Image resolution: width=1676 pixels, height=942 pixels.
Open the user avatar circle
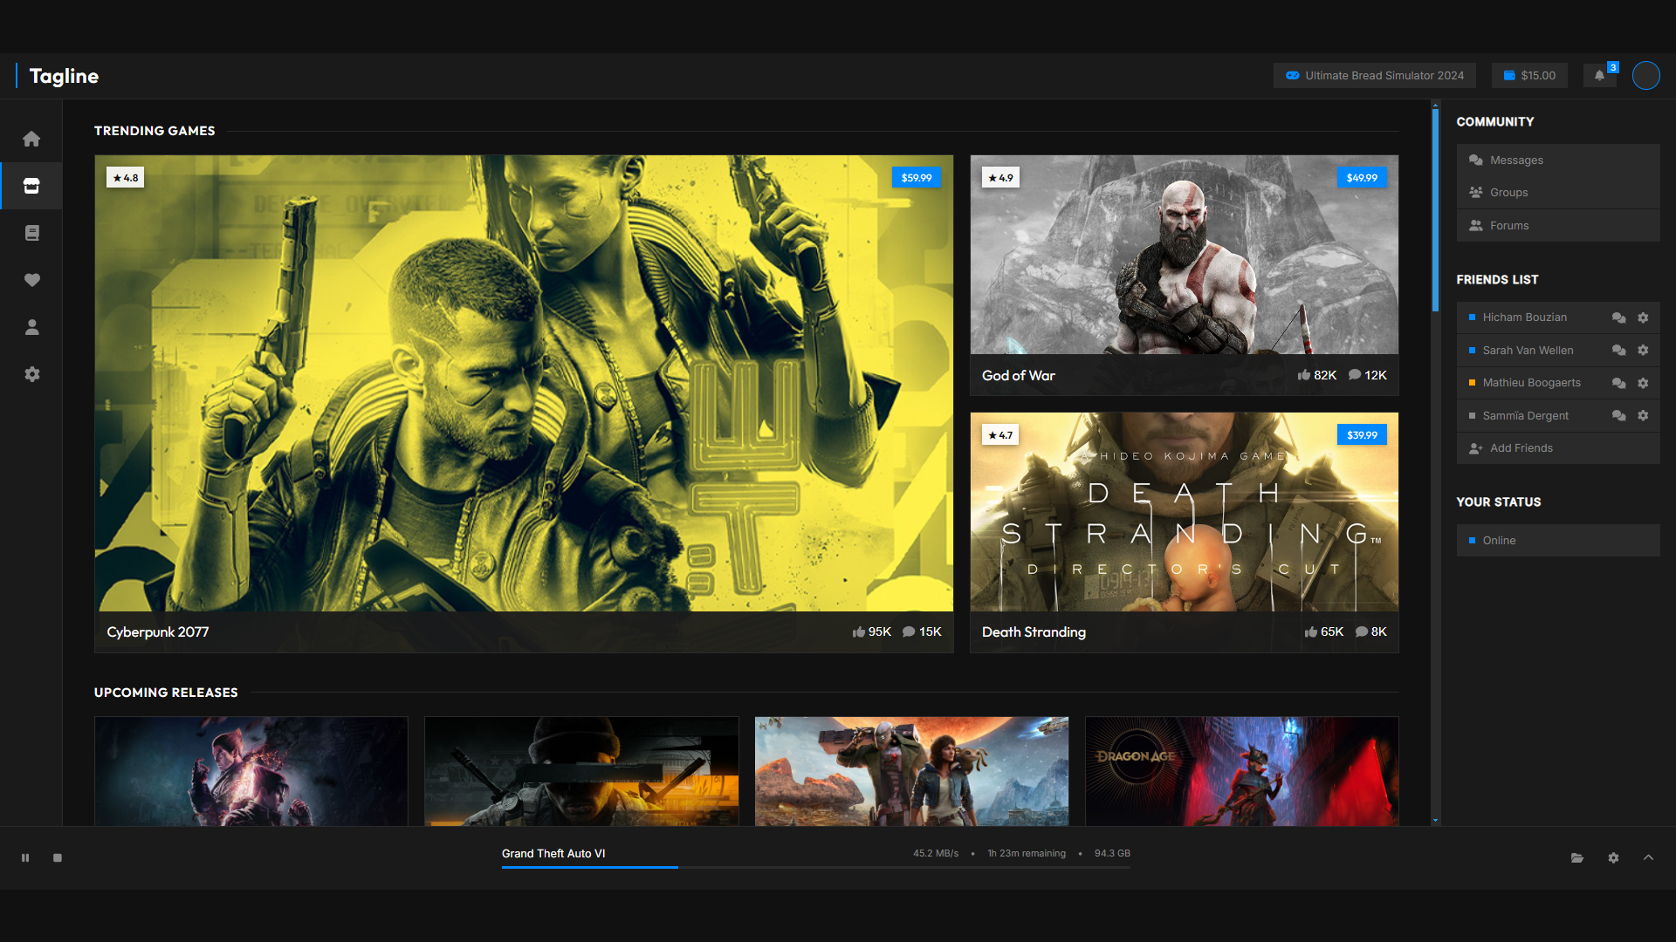coord(1645,76)
